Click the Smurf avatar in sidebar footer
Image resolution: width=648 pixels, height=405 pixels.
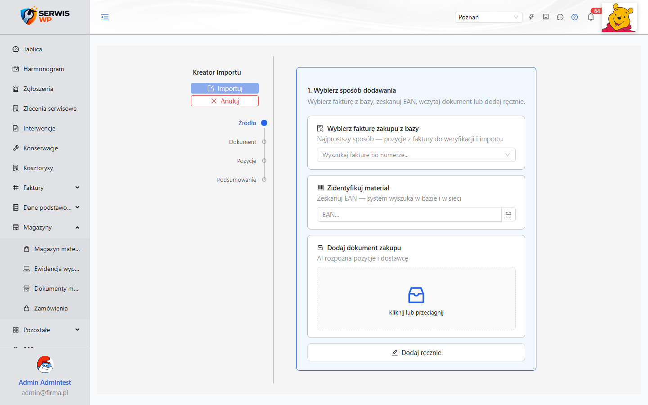45,364
